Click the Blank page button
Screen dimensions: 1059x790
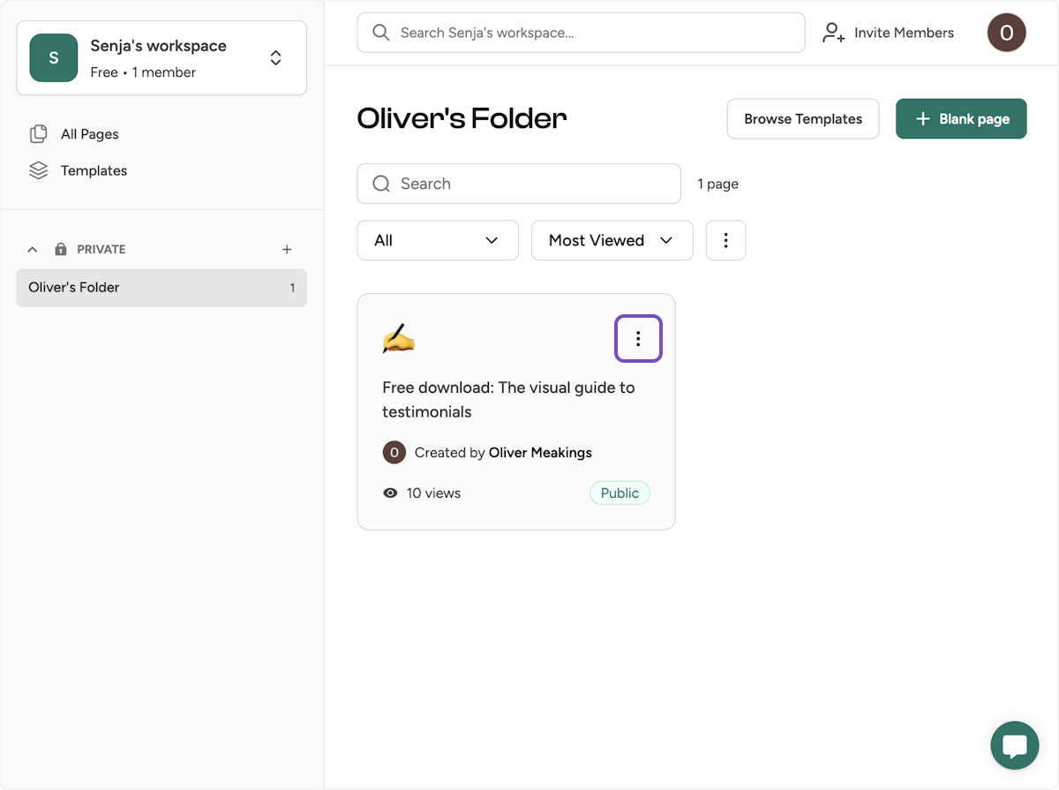[961, 118]
